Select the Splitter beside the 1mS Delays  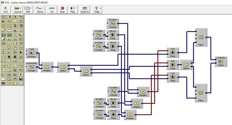click(186, 65)
